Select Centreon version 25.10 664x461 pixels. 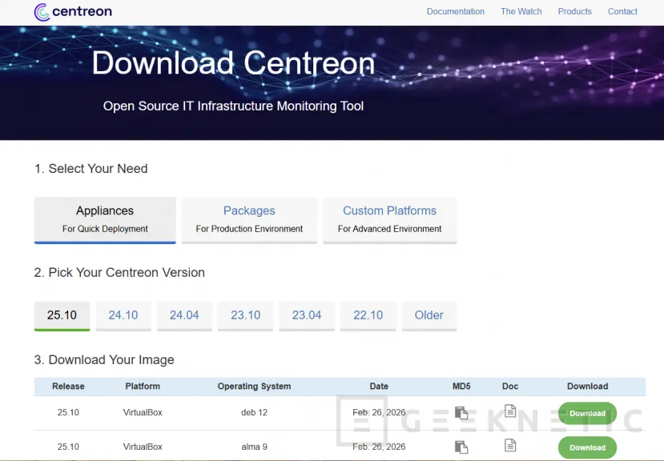pos(62,315)
